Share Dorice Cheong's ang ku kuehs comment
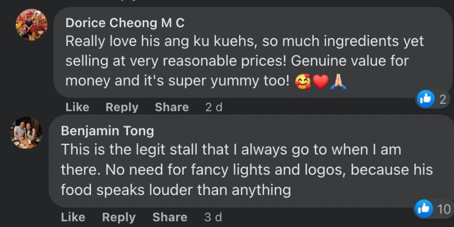 click(x=172, y=107)
